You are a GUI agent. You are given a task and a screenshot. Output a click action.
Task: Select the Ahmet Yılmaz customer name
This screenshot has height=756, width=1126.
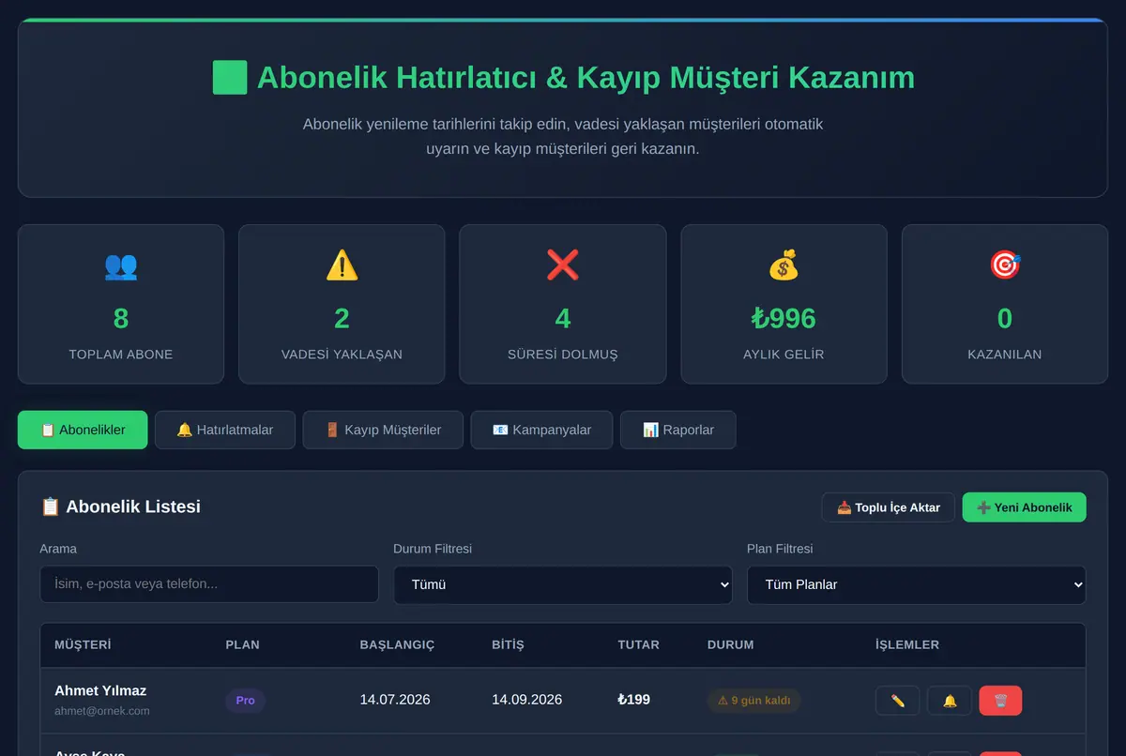(x=100, y=690)
